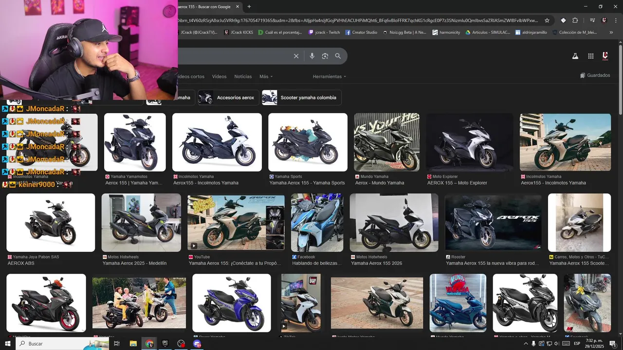Viewport: 623px width, 350px height.
Task: Open the Google account avatar menu
Action: 605,56
